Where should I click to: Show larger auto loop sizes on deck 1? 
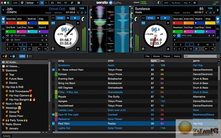point(46,44)
